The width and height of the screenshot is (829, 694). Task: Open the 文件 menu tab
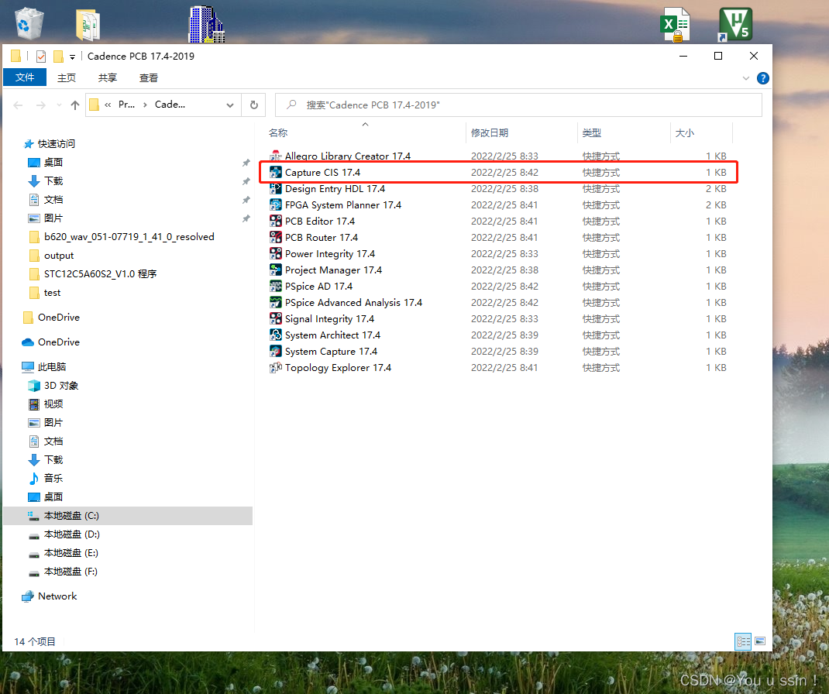pos(25,77)
